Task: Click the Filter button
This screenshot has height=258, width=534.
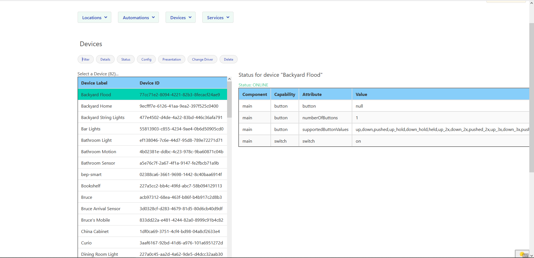Action: tap(85, 59)
